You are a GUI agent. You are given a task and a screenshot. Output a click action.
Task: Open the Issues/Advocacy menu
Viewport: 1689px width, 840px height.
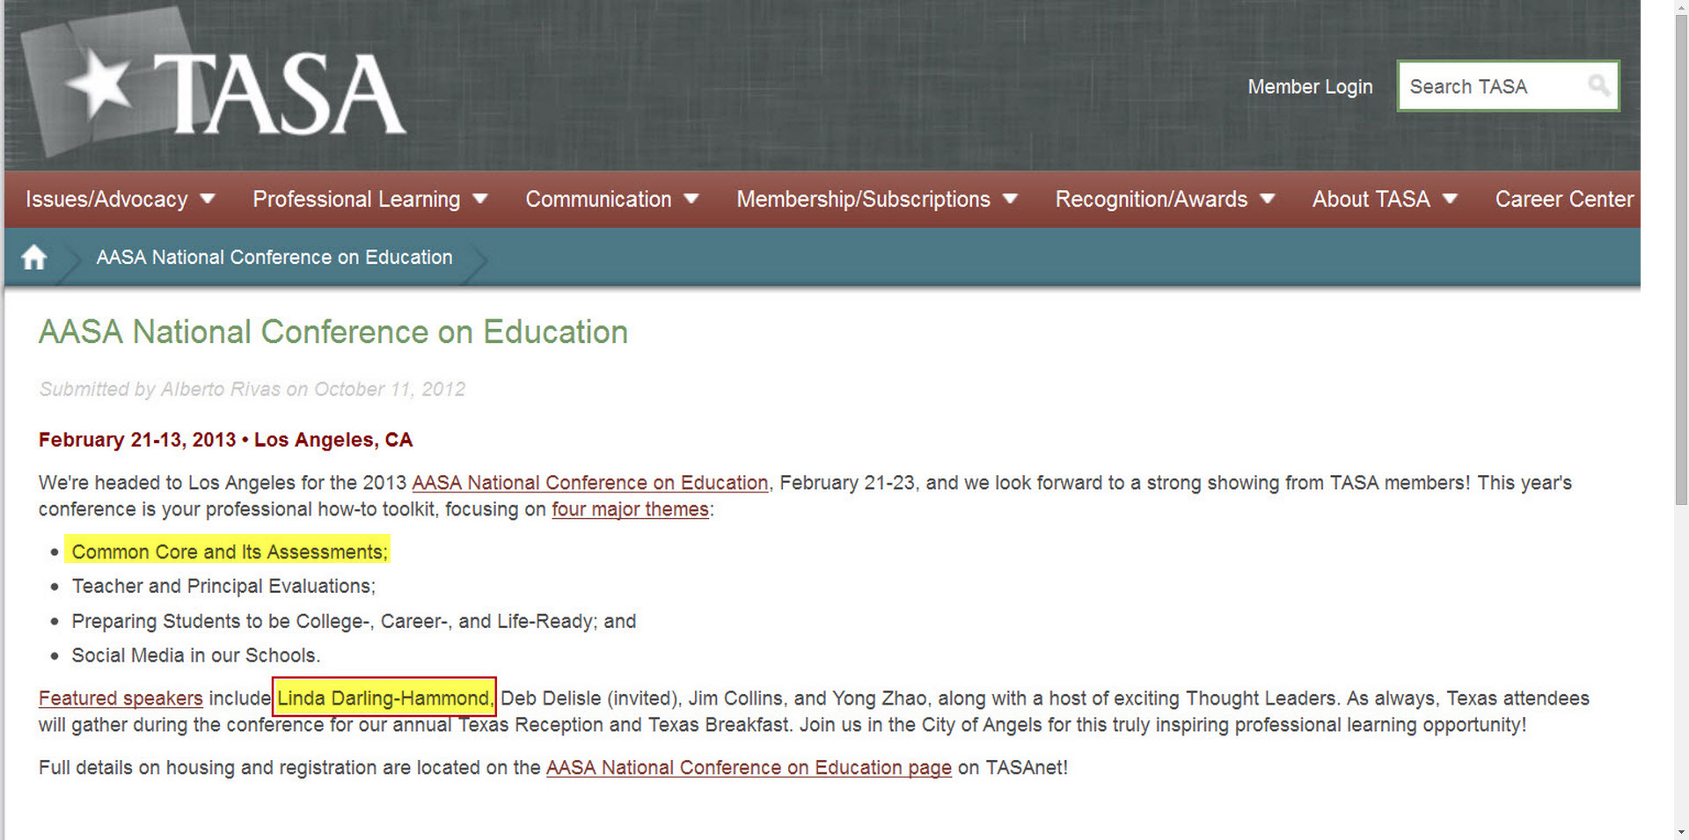(106, 200)
